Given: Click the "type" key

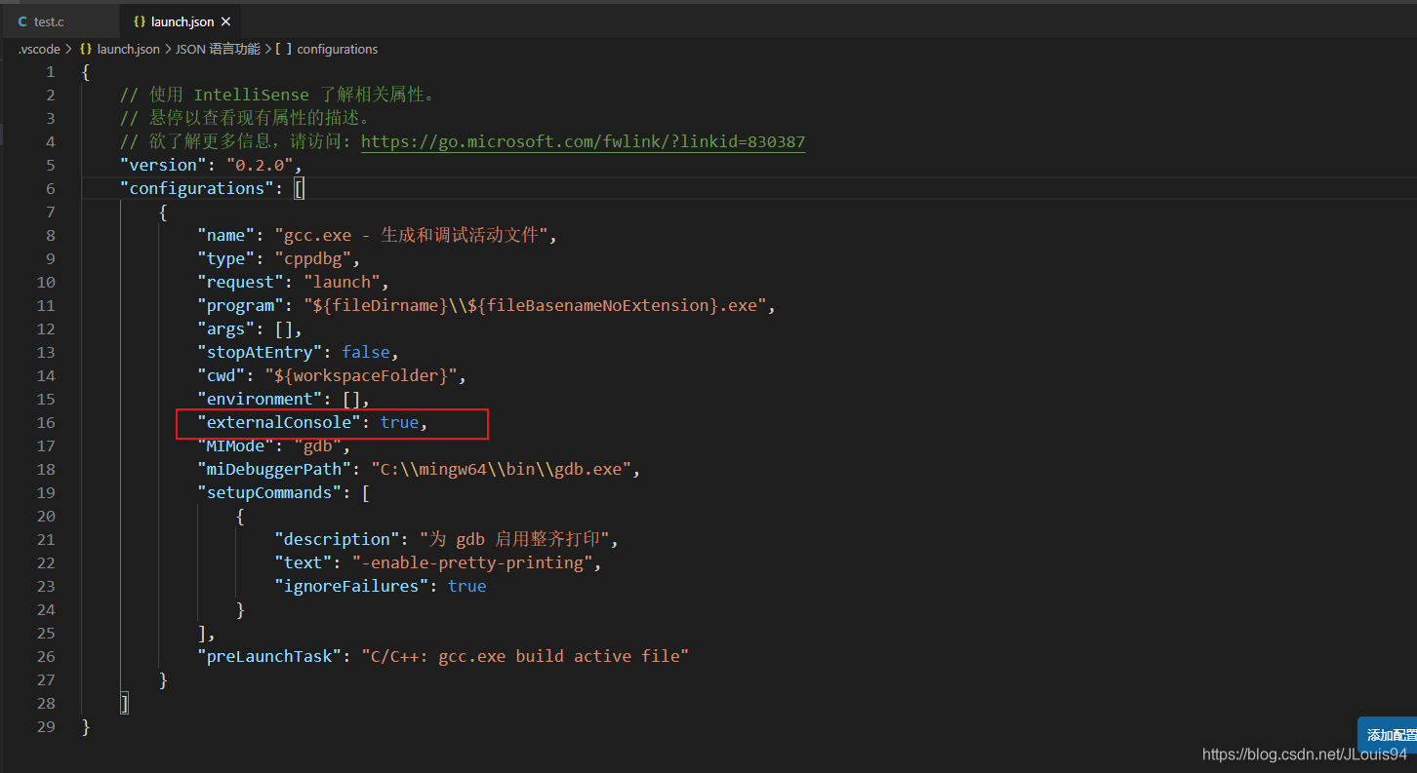Looking at the screenshot, I should [225, 258].
